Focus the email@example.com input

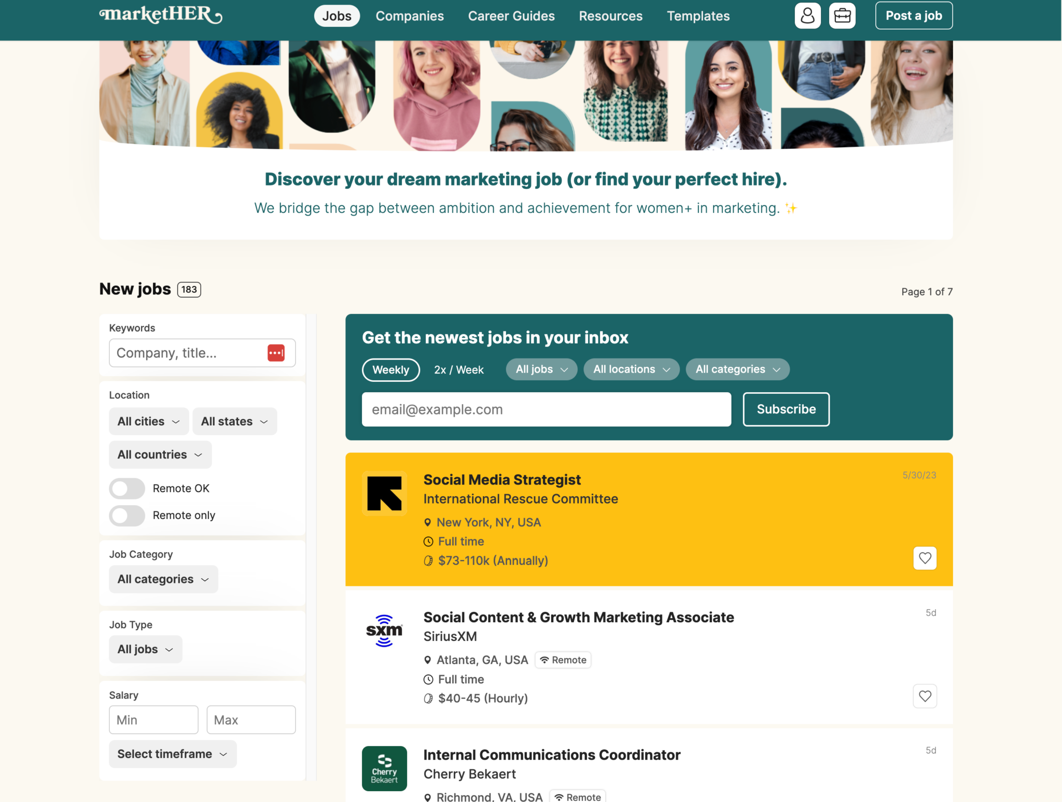click(x=547, y=409)
